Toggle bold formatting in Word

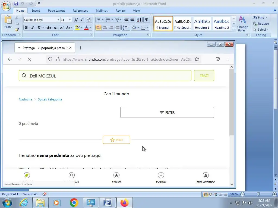tap(26, 28)
